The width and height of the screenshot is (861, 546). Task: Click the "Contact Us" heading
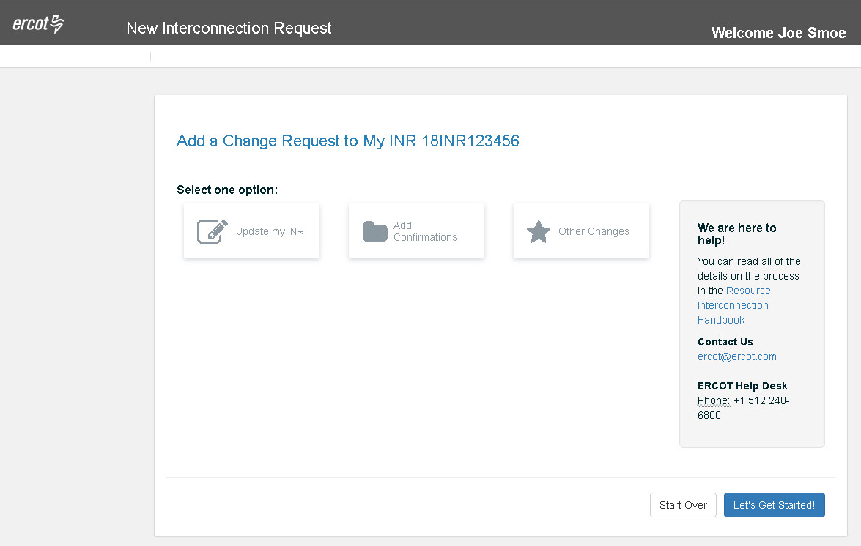[725, 342]
